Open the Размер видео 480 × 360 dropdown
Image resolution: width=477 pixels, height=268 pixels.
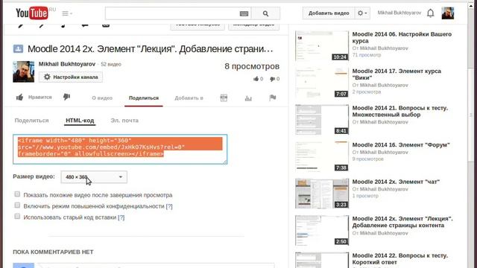tap(94, 177)
